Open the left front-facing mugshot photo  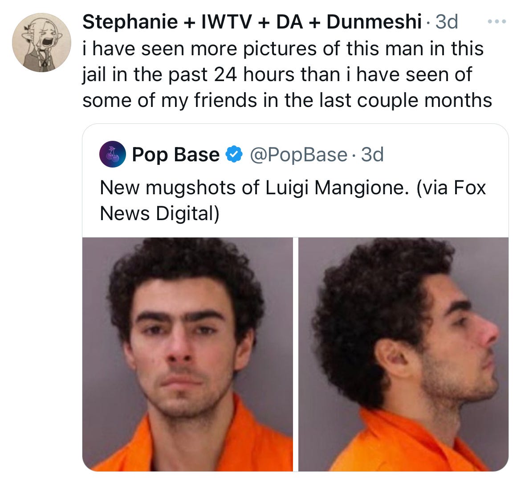point(188,354)
